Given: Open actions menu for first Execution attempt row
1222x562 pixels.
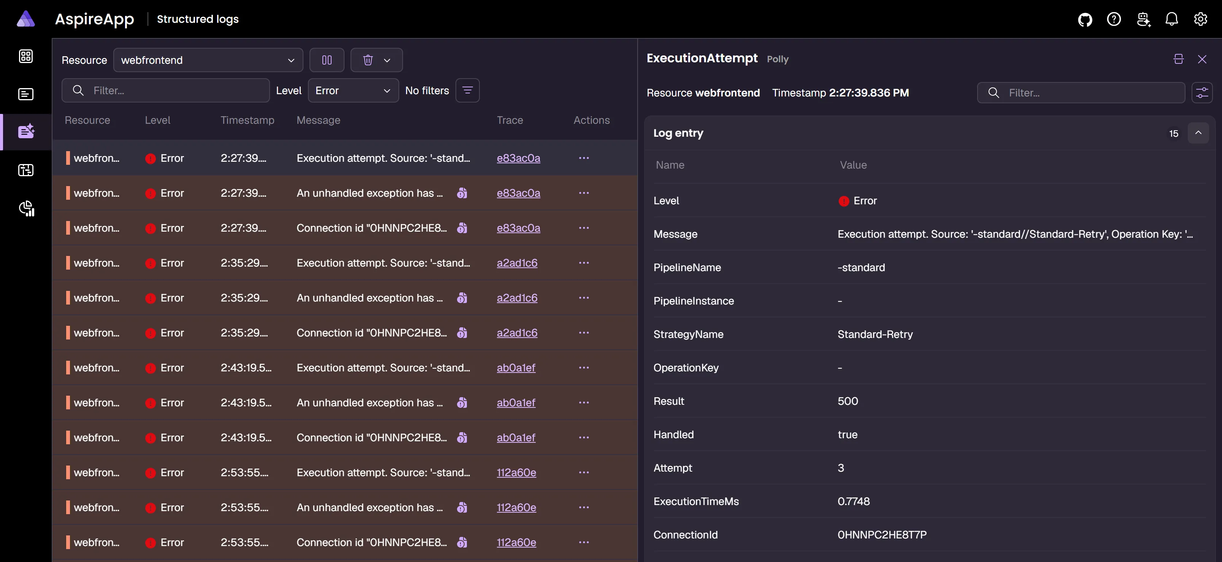Looking at the screenshot, I should click(x=584, y=158).
